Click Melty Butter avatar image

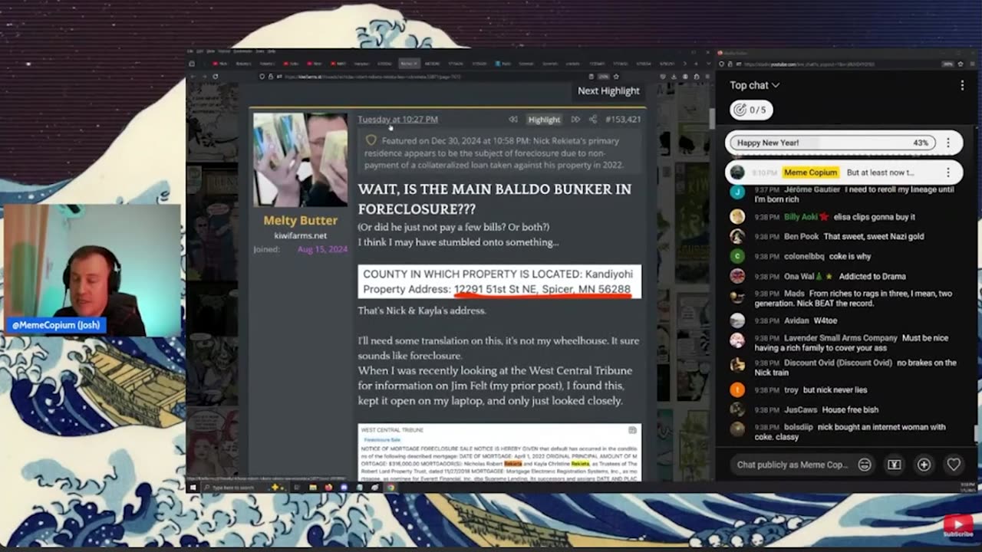(x=300, y=159)
